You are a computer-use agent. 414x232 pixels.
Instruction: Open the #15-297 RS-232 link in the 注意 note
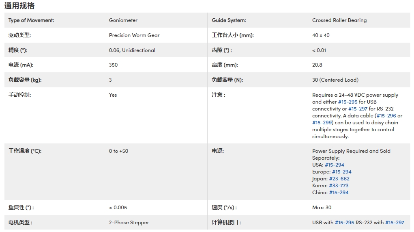click(358, 109)
